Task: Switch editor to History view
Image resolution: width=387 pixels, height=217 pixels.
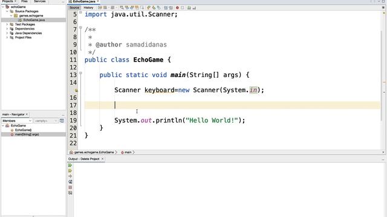Action: [88, 8]
